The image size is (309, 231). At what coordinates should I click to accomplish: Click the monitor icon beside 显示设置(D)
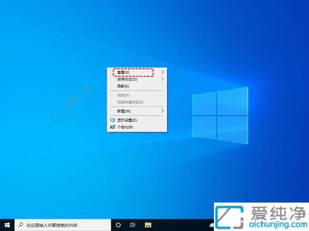[x=113, y=120]
